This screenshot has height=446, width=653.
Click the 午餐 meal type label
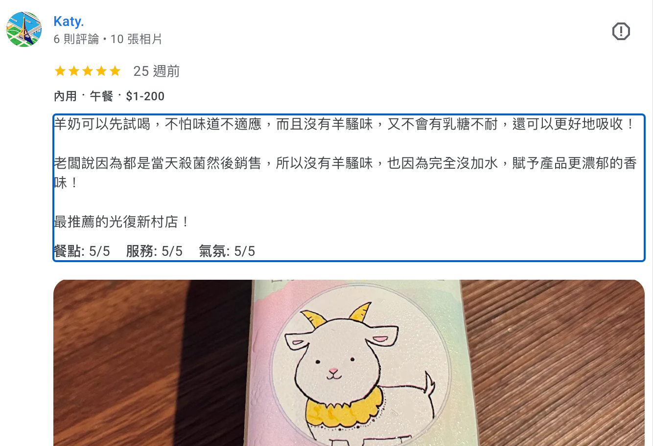101,96
